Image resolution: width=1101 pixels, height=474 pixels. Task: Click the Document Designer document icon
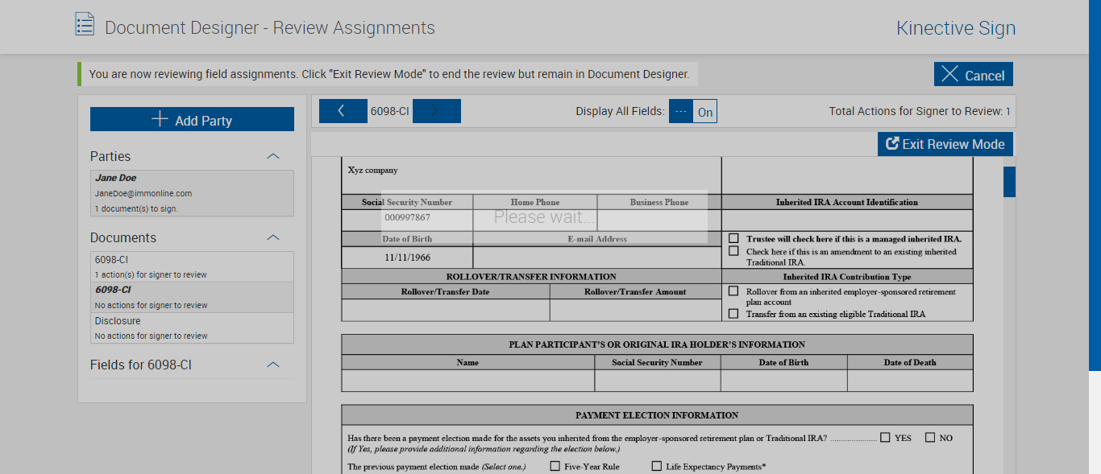coord(85,25)
